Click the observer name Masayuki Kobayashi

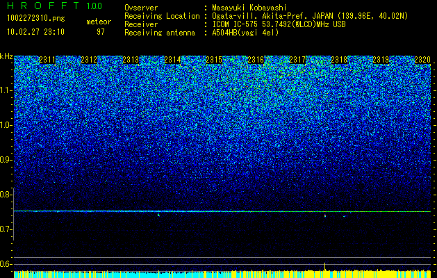[249, 8]
